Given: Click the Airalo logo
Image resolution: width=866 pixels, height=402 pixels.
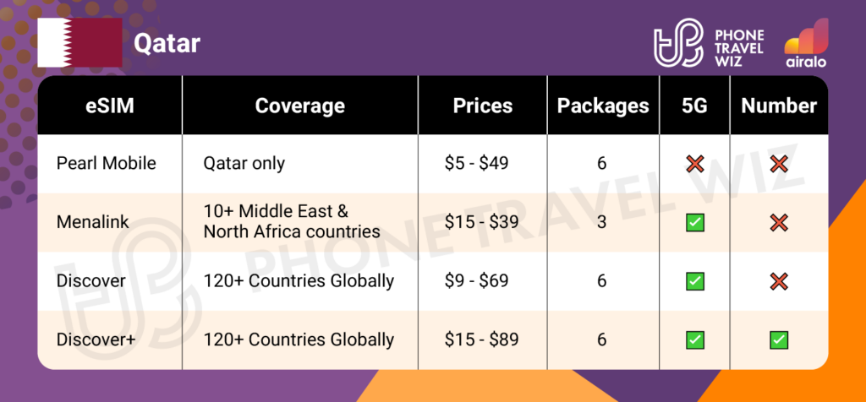Looking at the screenshot, I should (805, 43).
